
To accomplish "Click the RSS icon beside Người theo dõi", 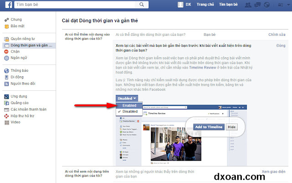I will [x=6, y=84].
